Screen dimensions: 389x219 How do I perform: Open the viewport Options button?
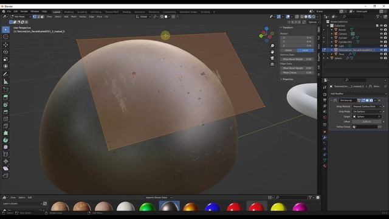pos(314,22)
